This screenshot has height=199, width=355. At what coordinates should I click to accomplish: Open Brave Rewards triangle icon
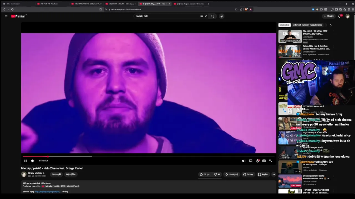(x=250, y=9)
